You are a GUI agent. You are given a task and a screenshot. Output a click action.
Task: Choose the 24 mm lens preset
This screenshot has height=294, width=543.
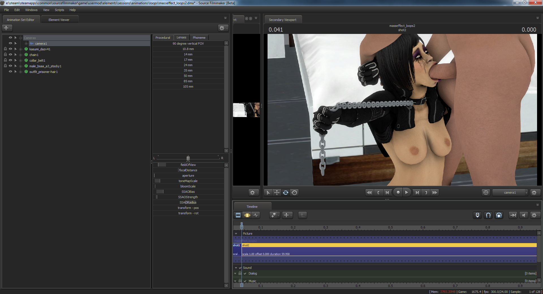188,65
